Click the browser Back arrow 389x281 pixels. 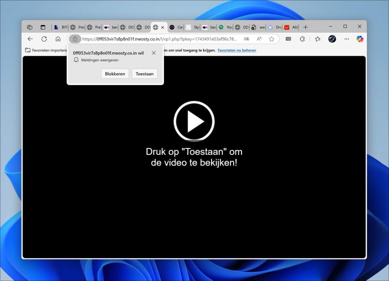[x=30, y=39]
